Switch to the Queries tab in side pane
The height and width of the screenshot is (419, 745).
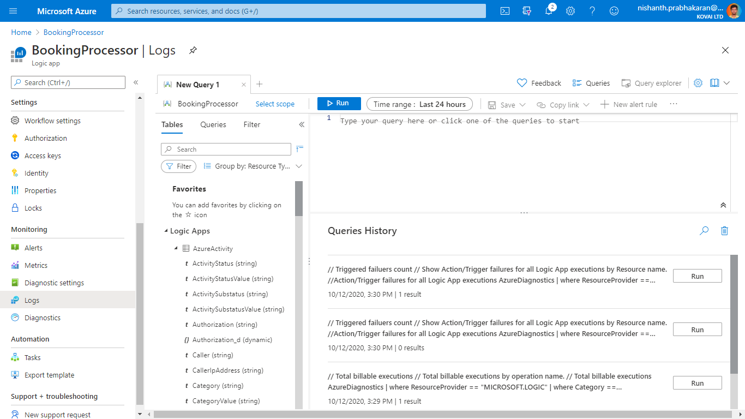pos(213,124)
